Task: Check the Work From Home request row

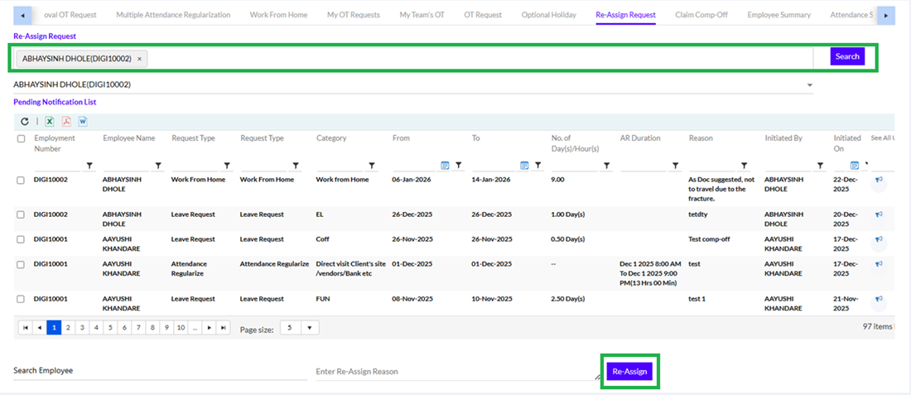Action: coord(21,180)
